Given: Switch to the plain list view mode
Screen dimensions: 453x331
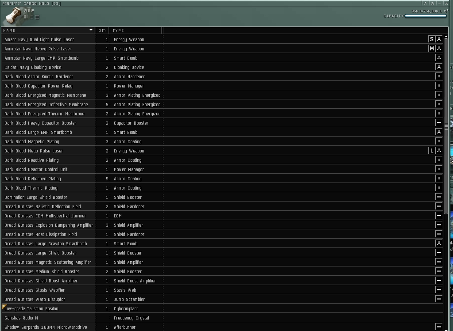Looking at the screenshot, I should [37, 17].
